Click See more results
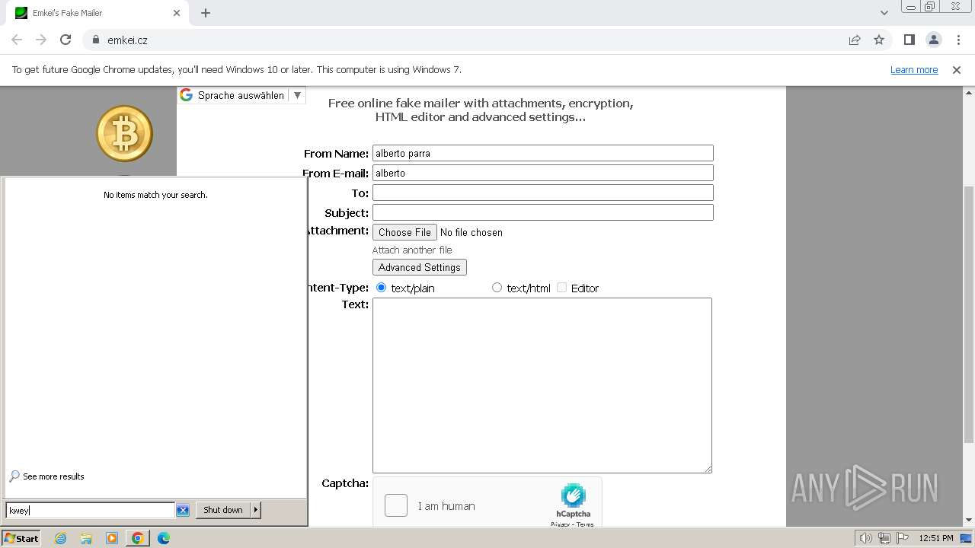 pos(53,476)
